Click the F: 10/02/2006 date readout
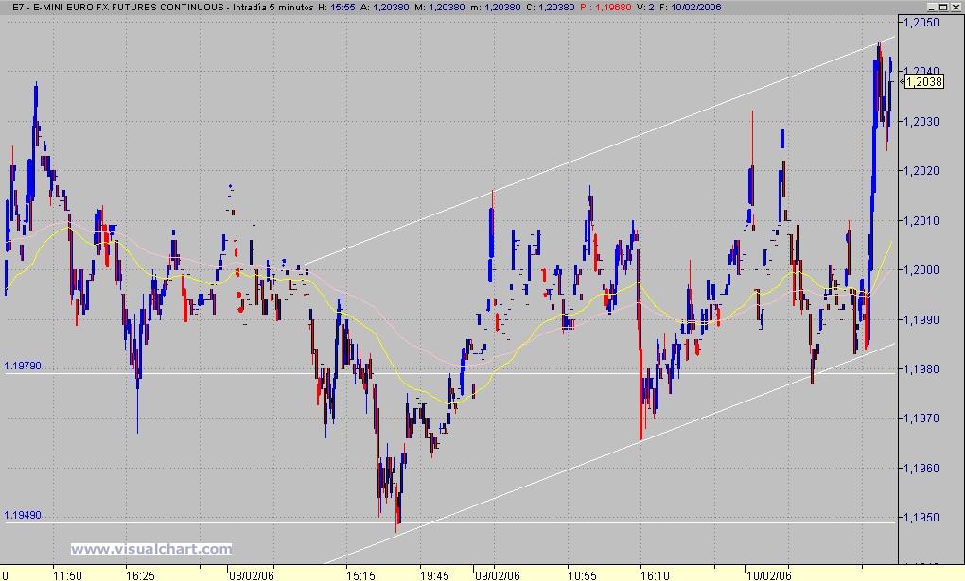Image resolution: width=965 pixels, height=581 pixels. coord(690,7)
